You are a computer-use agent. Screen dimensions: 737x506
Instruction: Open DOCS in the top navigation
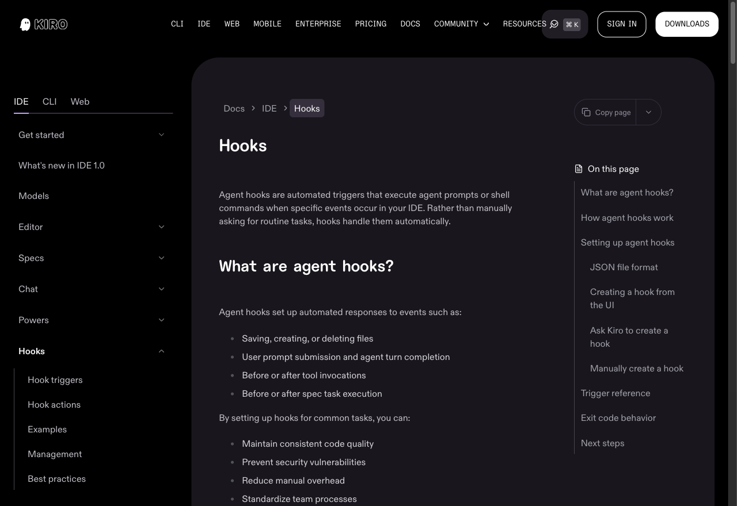click(410, 24)
